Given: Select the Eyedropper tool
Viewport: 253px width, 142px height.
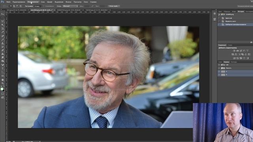Looking at the screenshot, I should [3, 32].
